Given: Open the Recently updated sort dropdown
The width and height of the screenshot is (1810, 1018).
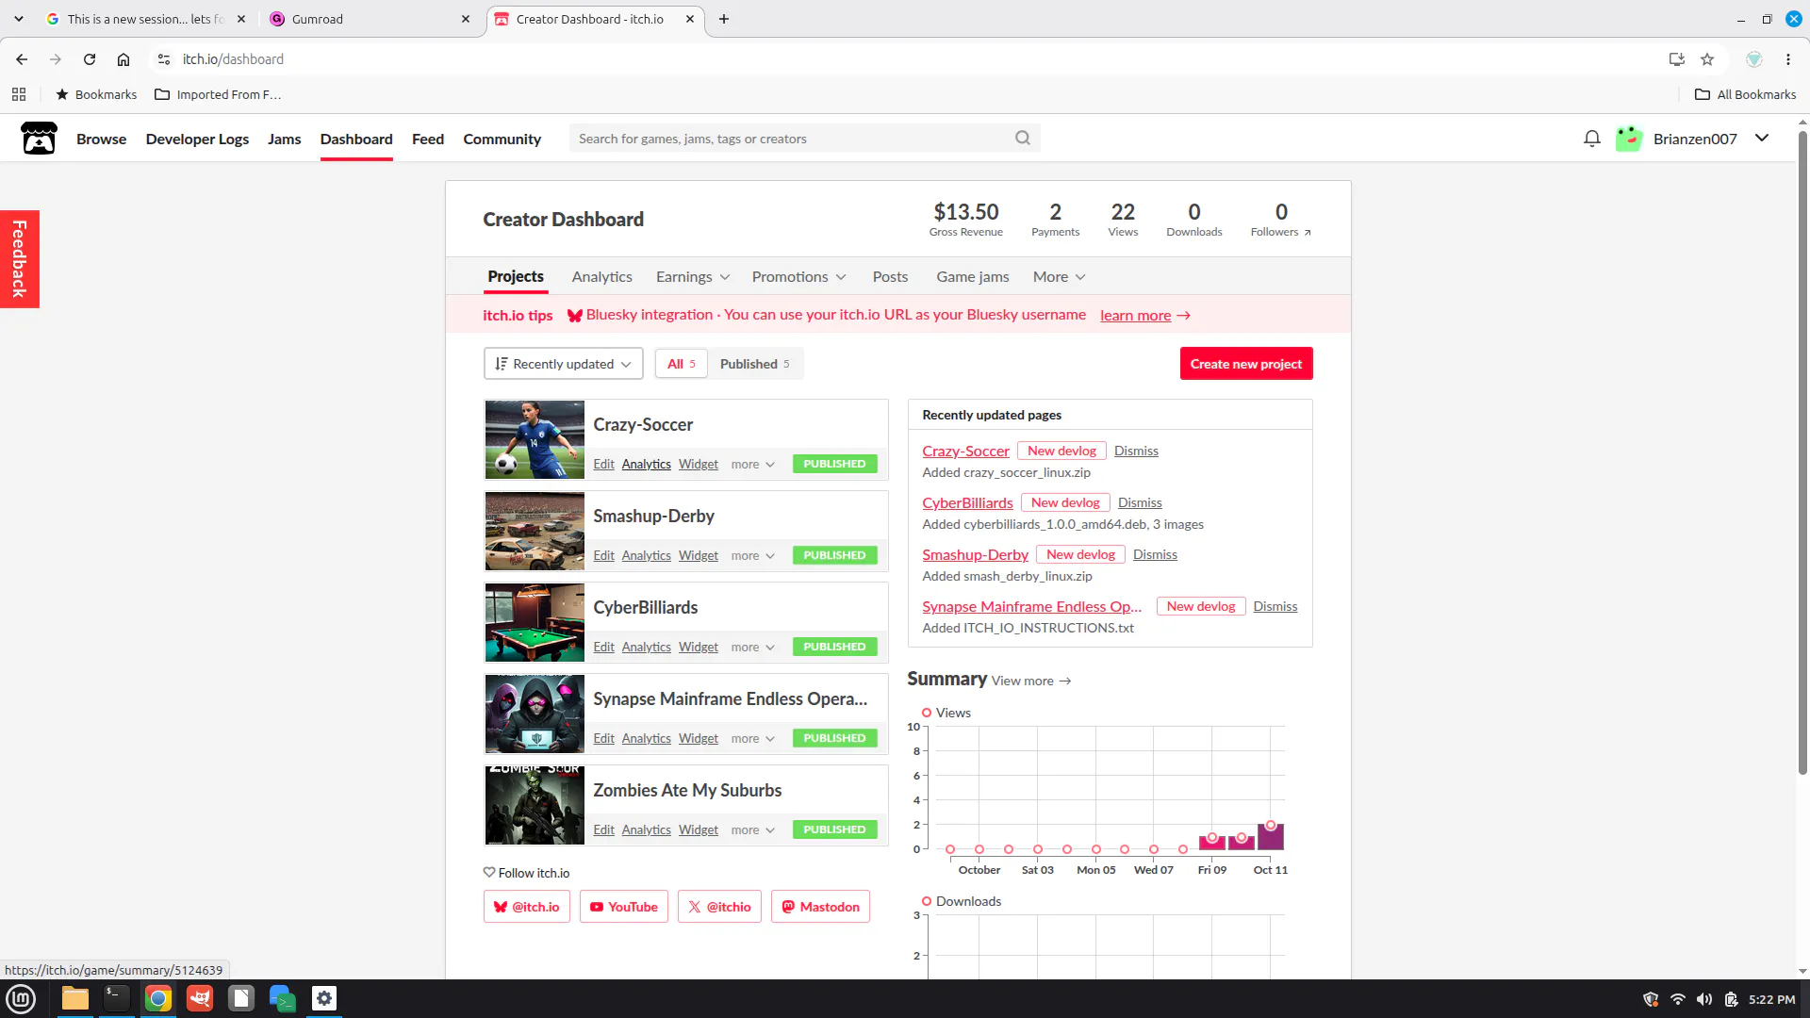Looking at the screenshot, I should pos(563,364).
